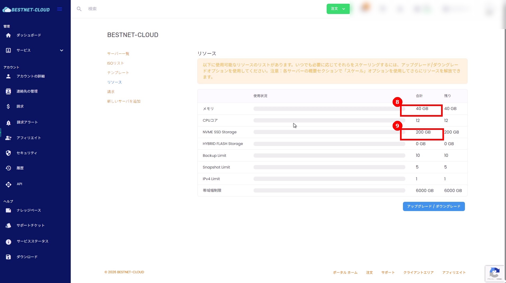The height and width of the screenshot is (283, 506).
Task: Open the green 注文 dropdown
Action: 338,9
